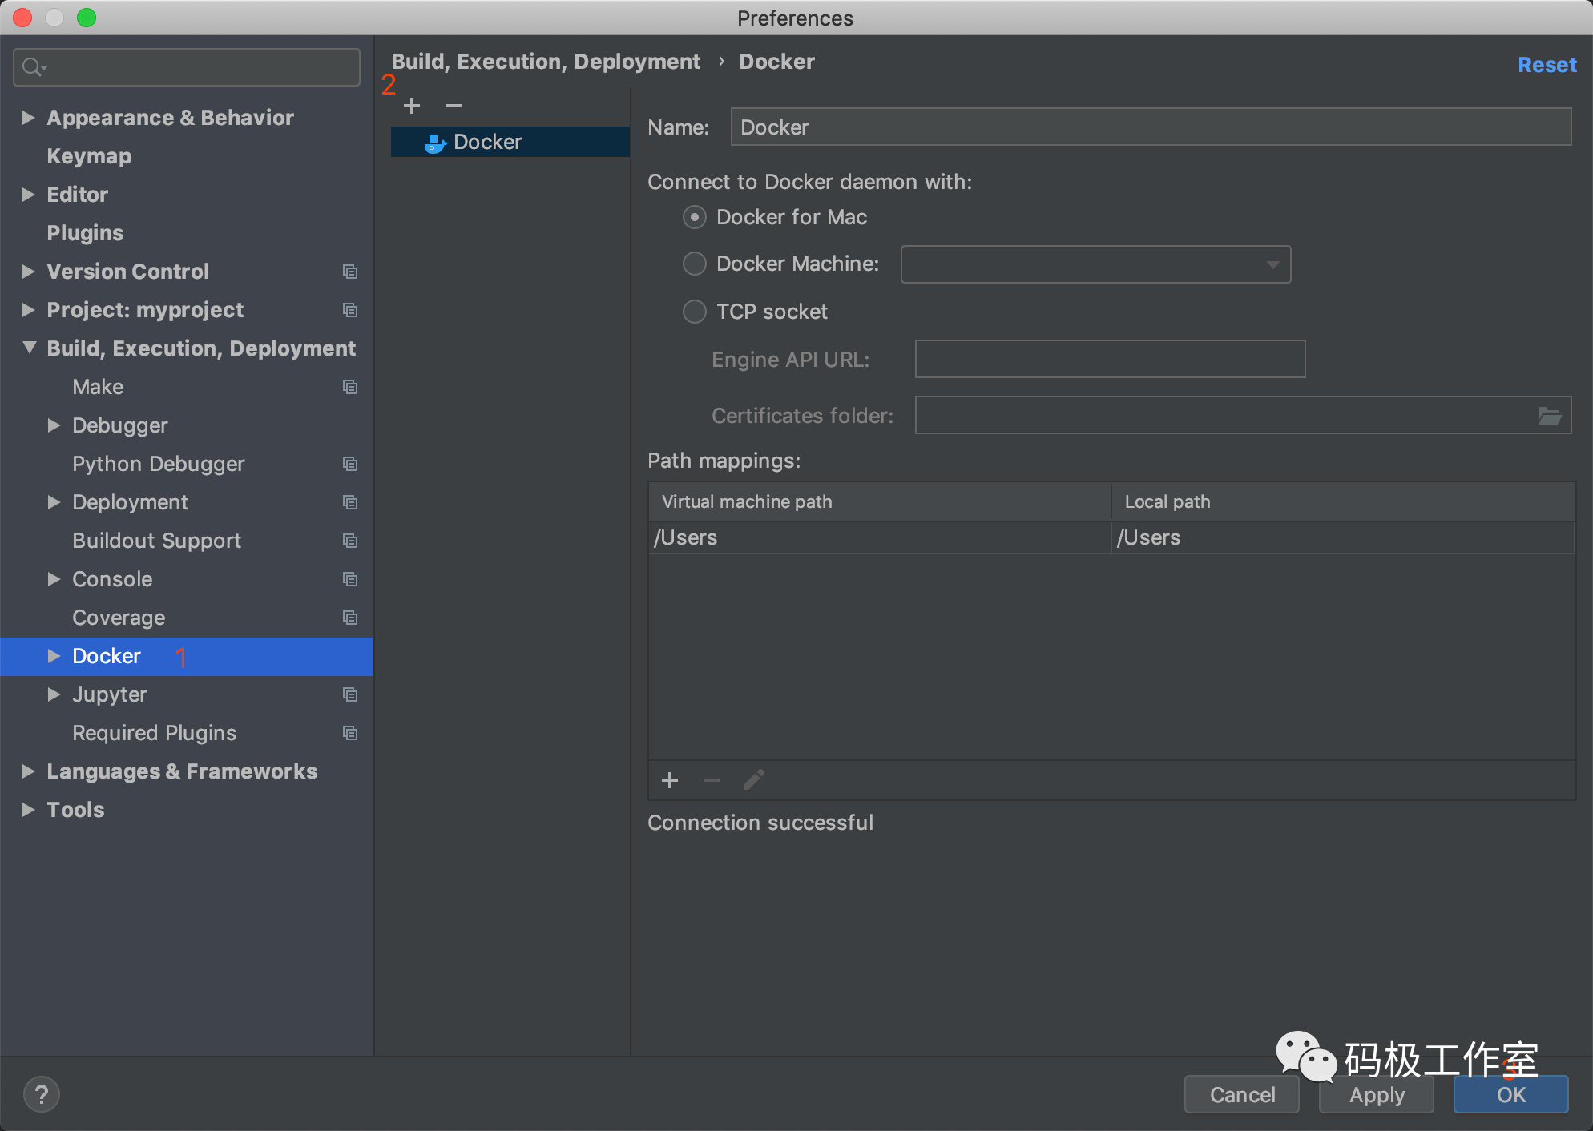Click the pencil edit icon under path mappings
The width and height of the screenshot is (1593, 1131).
coord(753,780)
